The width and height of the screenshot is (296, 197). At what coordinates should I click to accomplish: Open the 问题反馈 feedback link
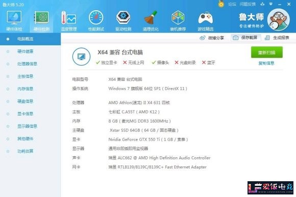tap(248, 4)
